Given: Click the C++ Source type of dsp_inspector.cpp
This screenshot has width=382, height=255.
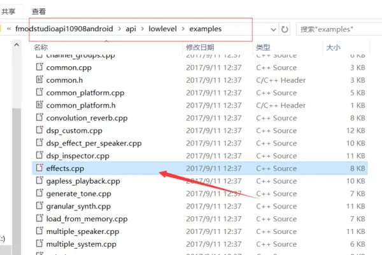Looking at the screenshot, I should [x=276, y=156].
